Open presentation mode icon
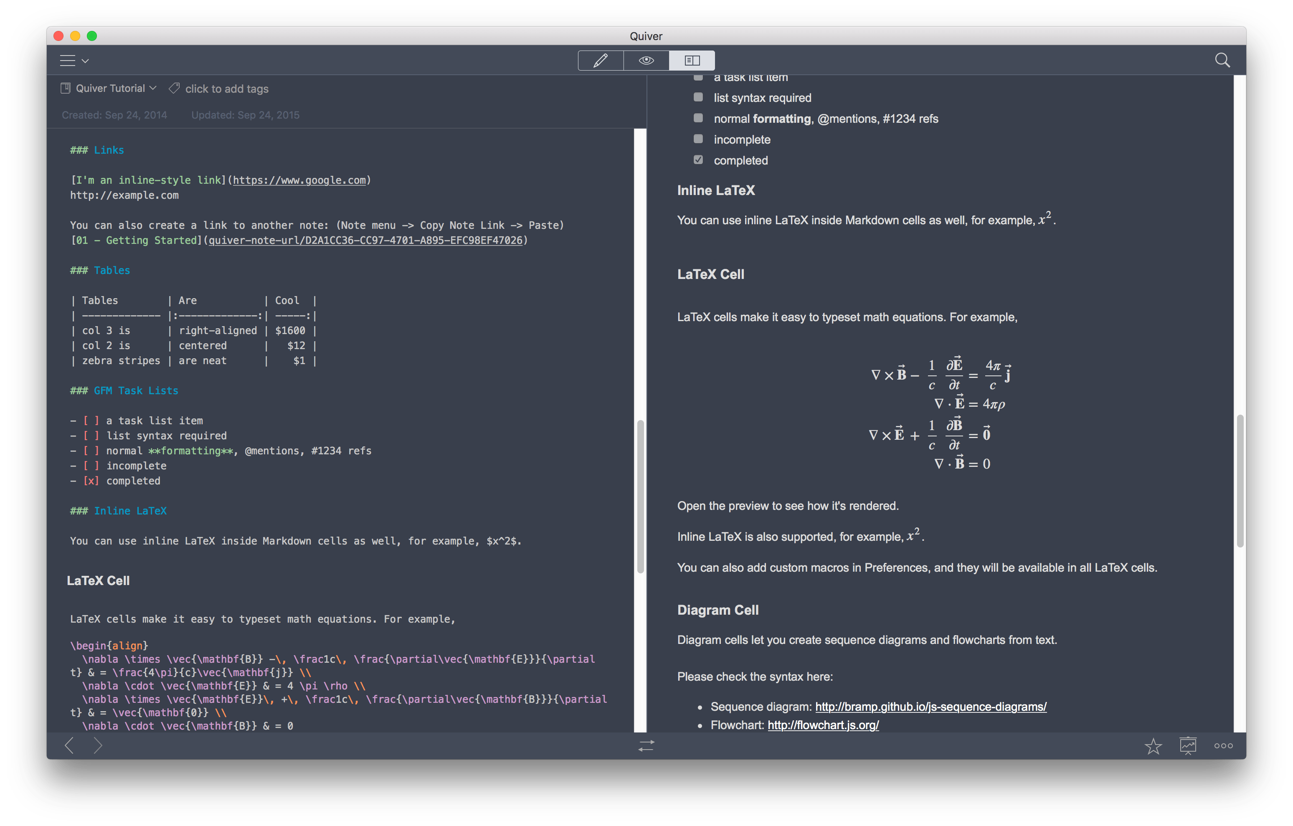Image resolution: width=1293 pixels, height=826 pixels. pos(1188,745)
